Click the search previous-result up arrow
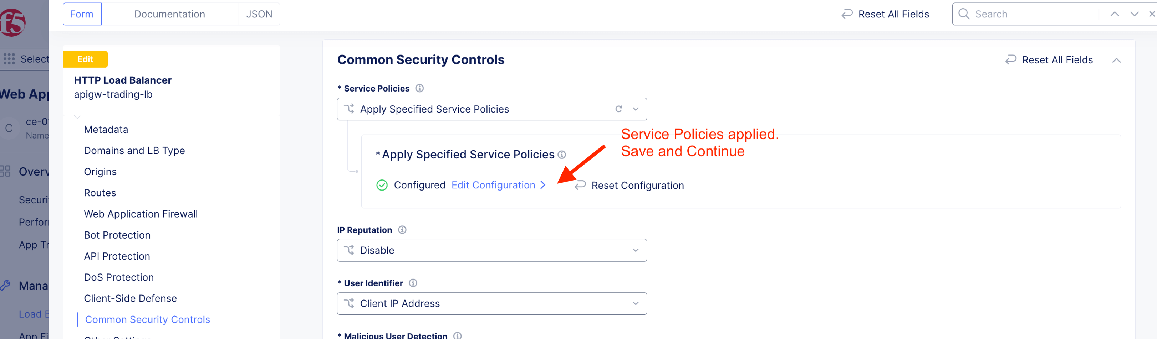1157x339 pixels. (x=1114, y=14)
